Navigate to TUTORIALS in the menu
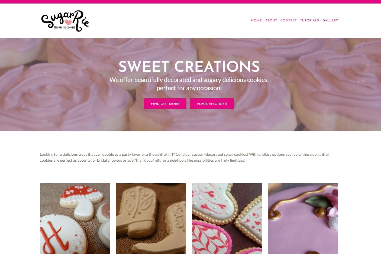Image resolution: width=381 pixels, height=254 pixels. [x=309, y=20]
